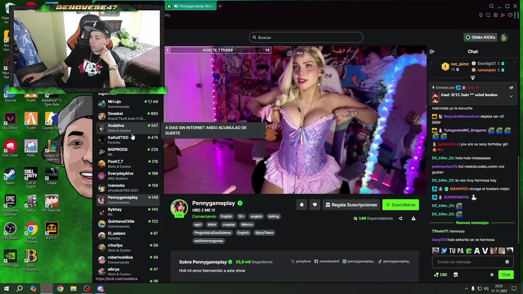This screenshot has height=294, width=523.
Task: Open EverydayAlvx channel in sidebar
Action: 128,176
